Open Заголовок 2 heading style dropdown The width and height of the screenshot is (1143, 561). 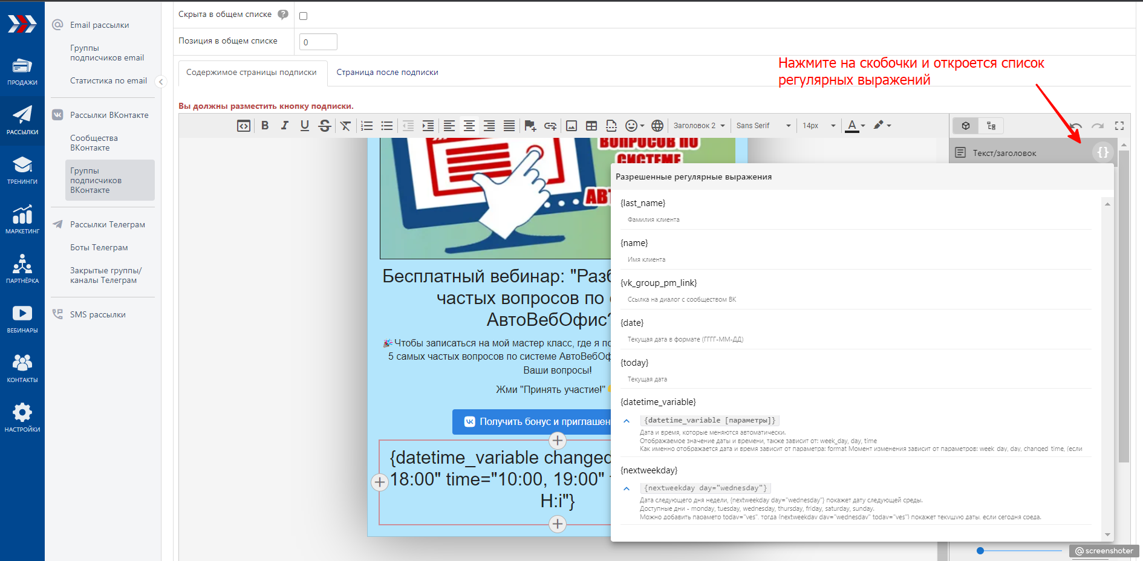click(698, 126)
